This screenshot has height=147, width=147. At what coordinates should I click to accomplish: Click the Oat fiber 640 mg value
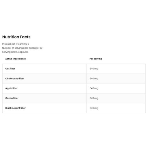point(94,69)
